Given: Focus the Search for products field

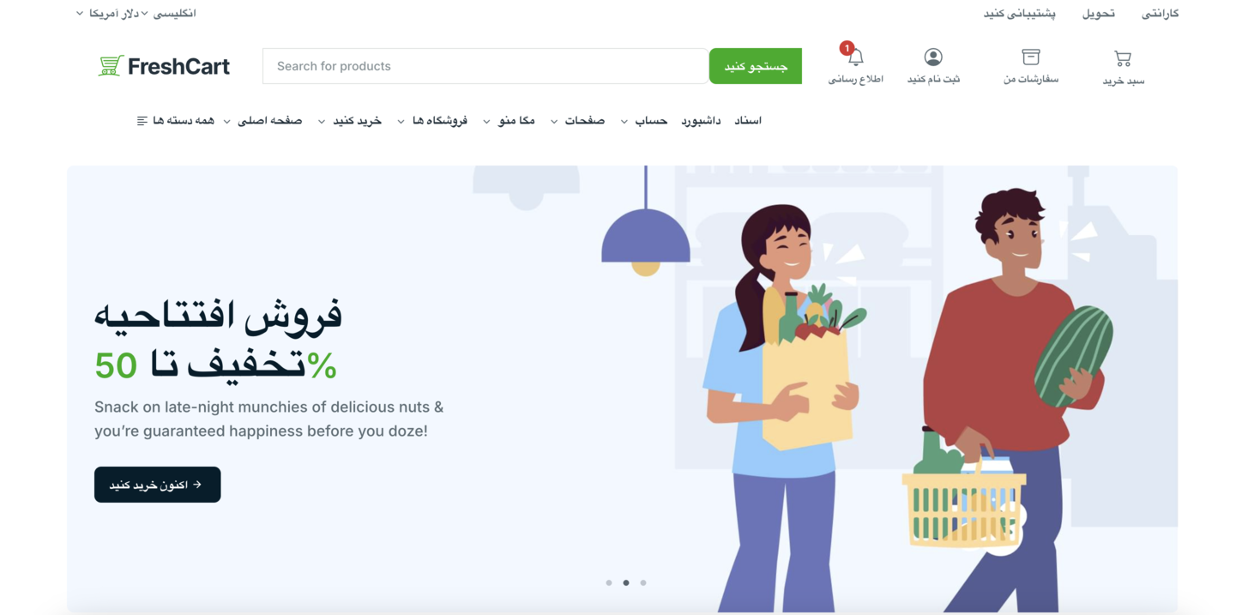Looking at the screenshot, I should (485, 66).
